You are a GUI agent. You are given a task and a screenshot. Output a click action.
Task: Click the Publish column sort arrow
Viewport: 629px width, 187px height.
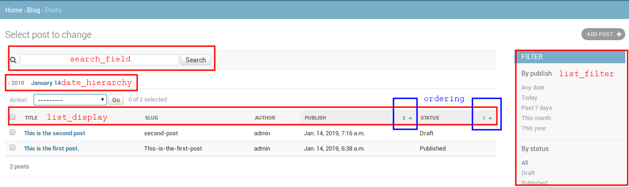coord(411,118)
